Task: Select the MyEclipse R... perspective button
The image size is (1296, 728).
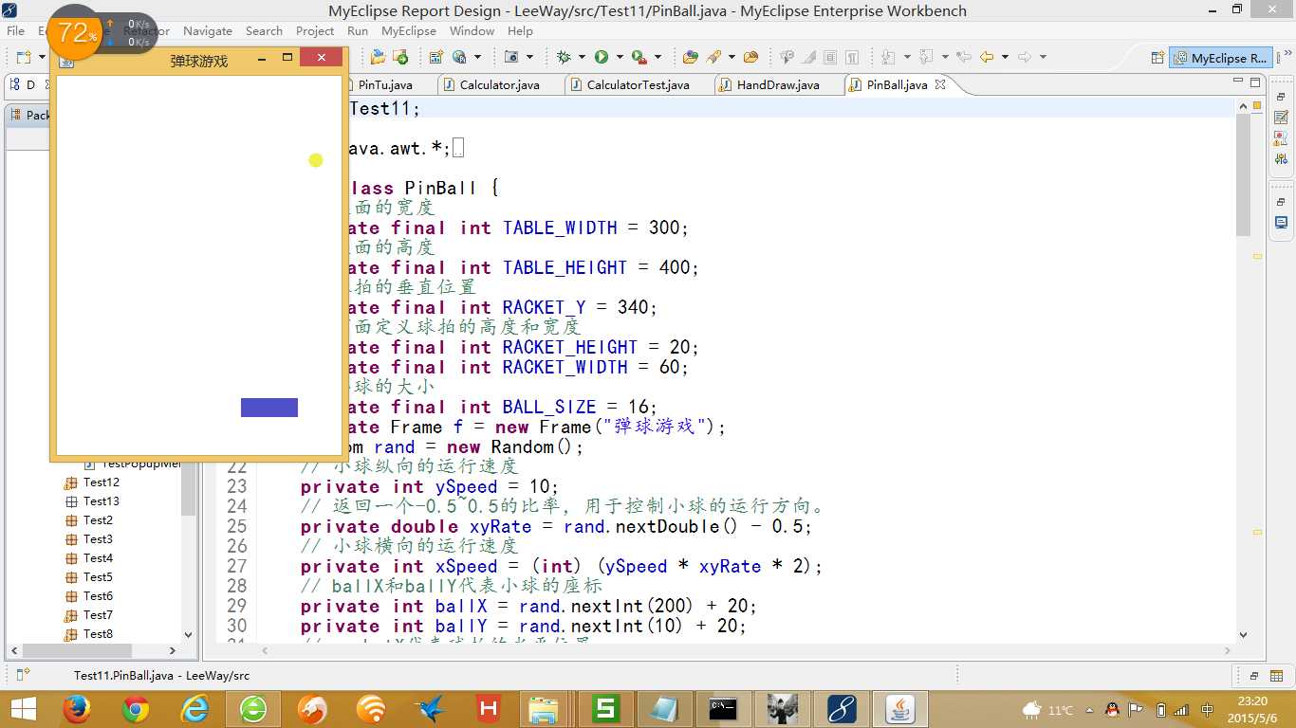Action: (1220, 58)
